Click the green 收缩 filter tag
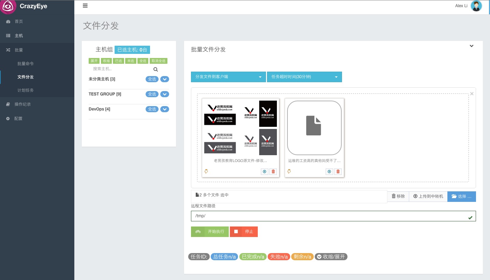Image resolution: width=490 pixels, height=280 pixels. click(106, 61)
